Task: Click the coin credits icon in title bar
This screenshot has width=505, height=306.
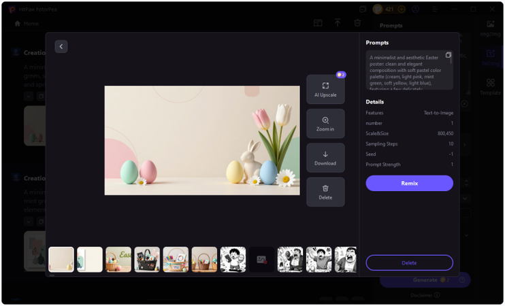Action: [x=378, y=10]
